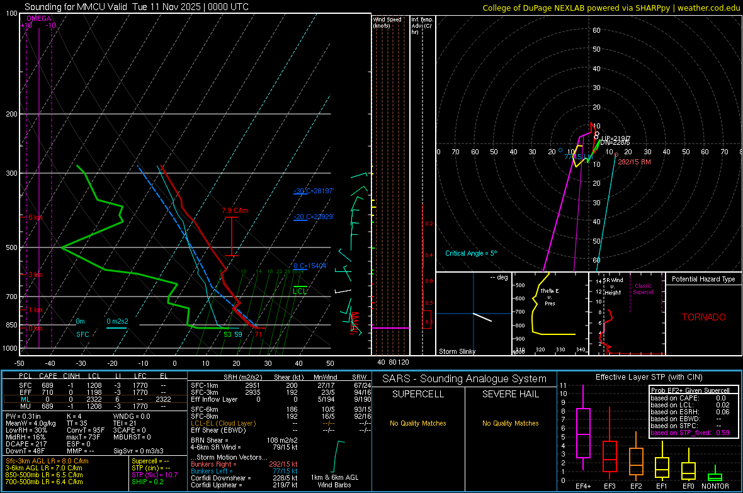Select the -30 C=28197' height label
The width and height of the screenshot is (743, 493).
point(314,191)
